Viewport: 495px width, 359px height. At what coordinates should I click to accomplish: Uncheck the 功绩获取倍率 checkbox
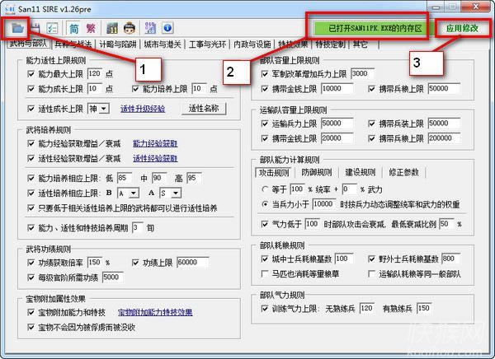coord(31,263)
